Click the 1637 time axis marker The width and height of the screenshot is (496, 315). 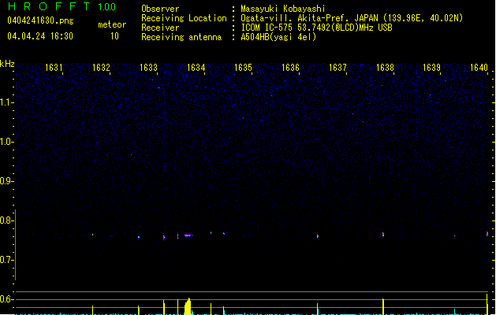[x=338, y=68]
